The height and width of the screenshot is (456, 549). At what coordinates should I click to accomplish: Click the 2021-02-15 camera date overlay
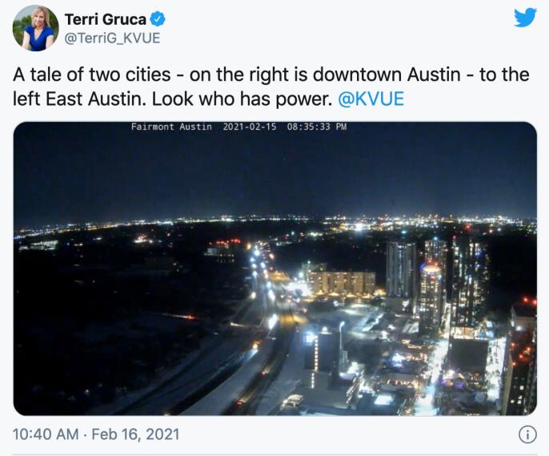[250, 127]
